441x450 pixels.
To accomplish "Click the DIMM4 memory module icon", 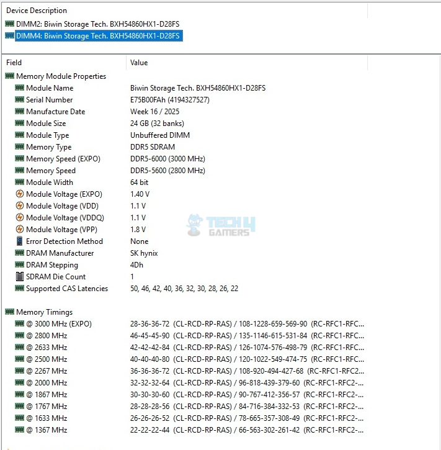I will point(10,35).
